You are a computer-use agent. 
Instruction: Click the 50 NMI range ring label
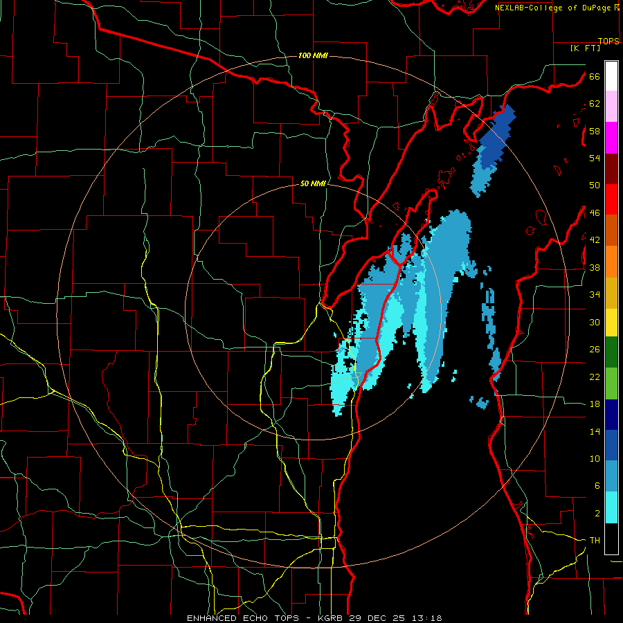[x=313, y=183]
